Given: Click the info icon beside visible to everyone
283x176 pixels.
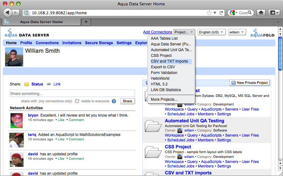Looking at the screenshot, I should point(114,101).
